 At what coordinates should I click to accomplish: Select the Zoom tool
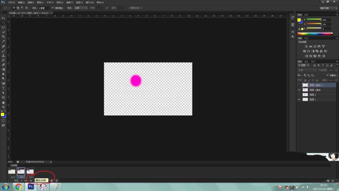pos(3,107)
